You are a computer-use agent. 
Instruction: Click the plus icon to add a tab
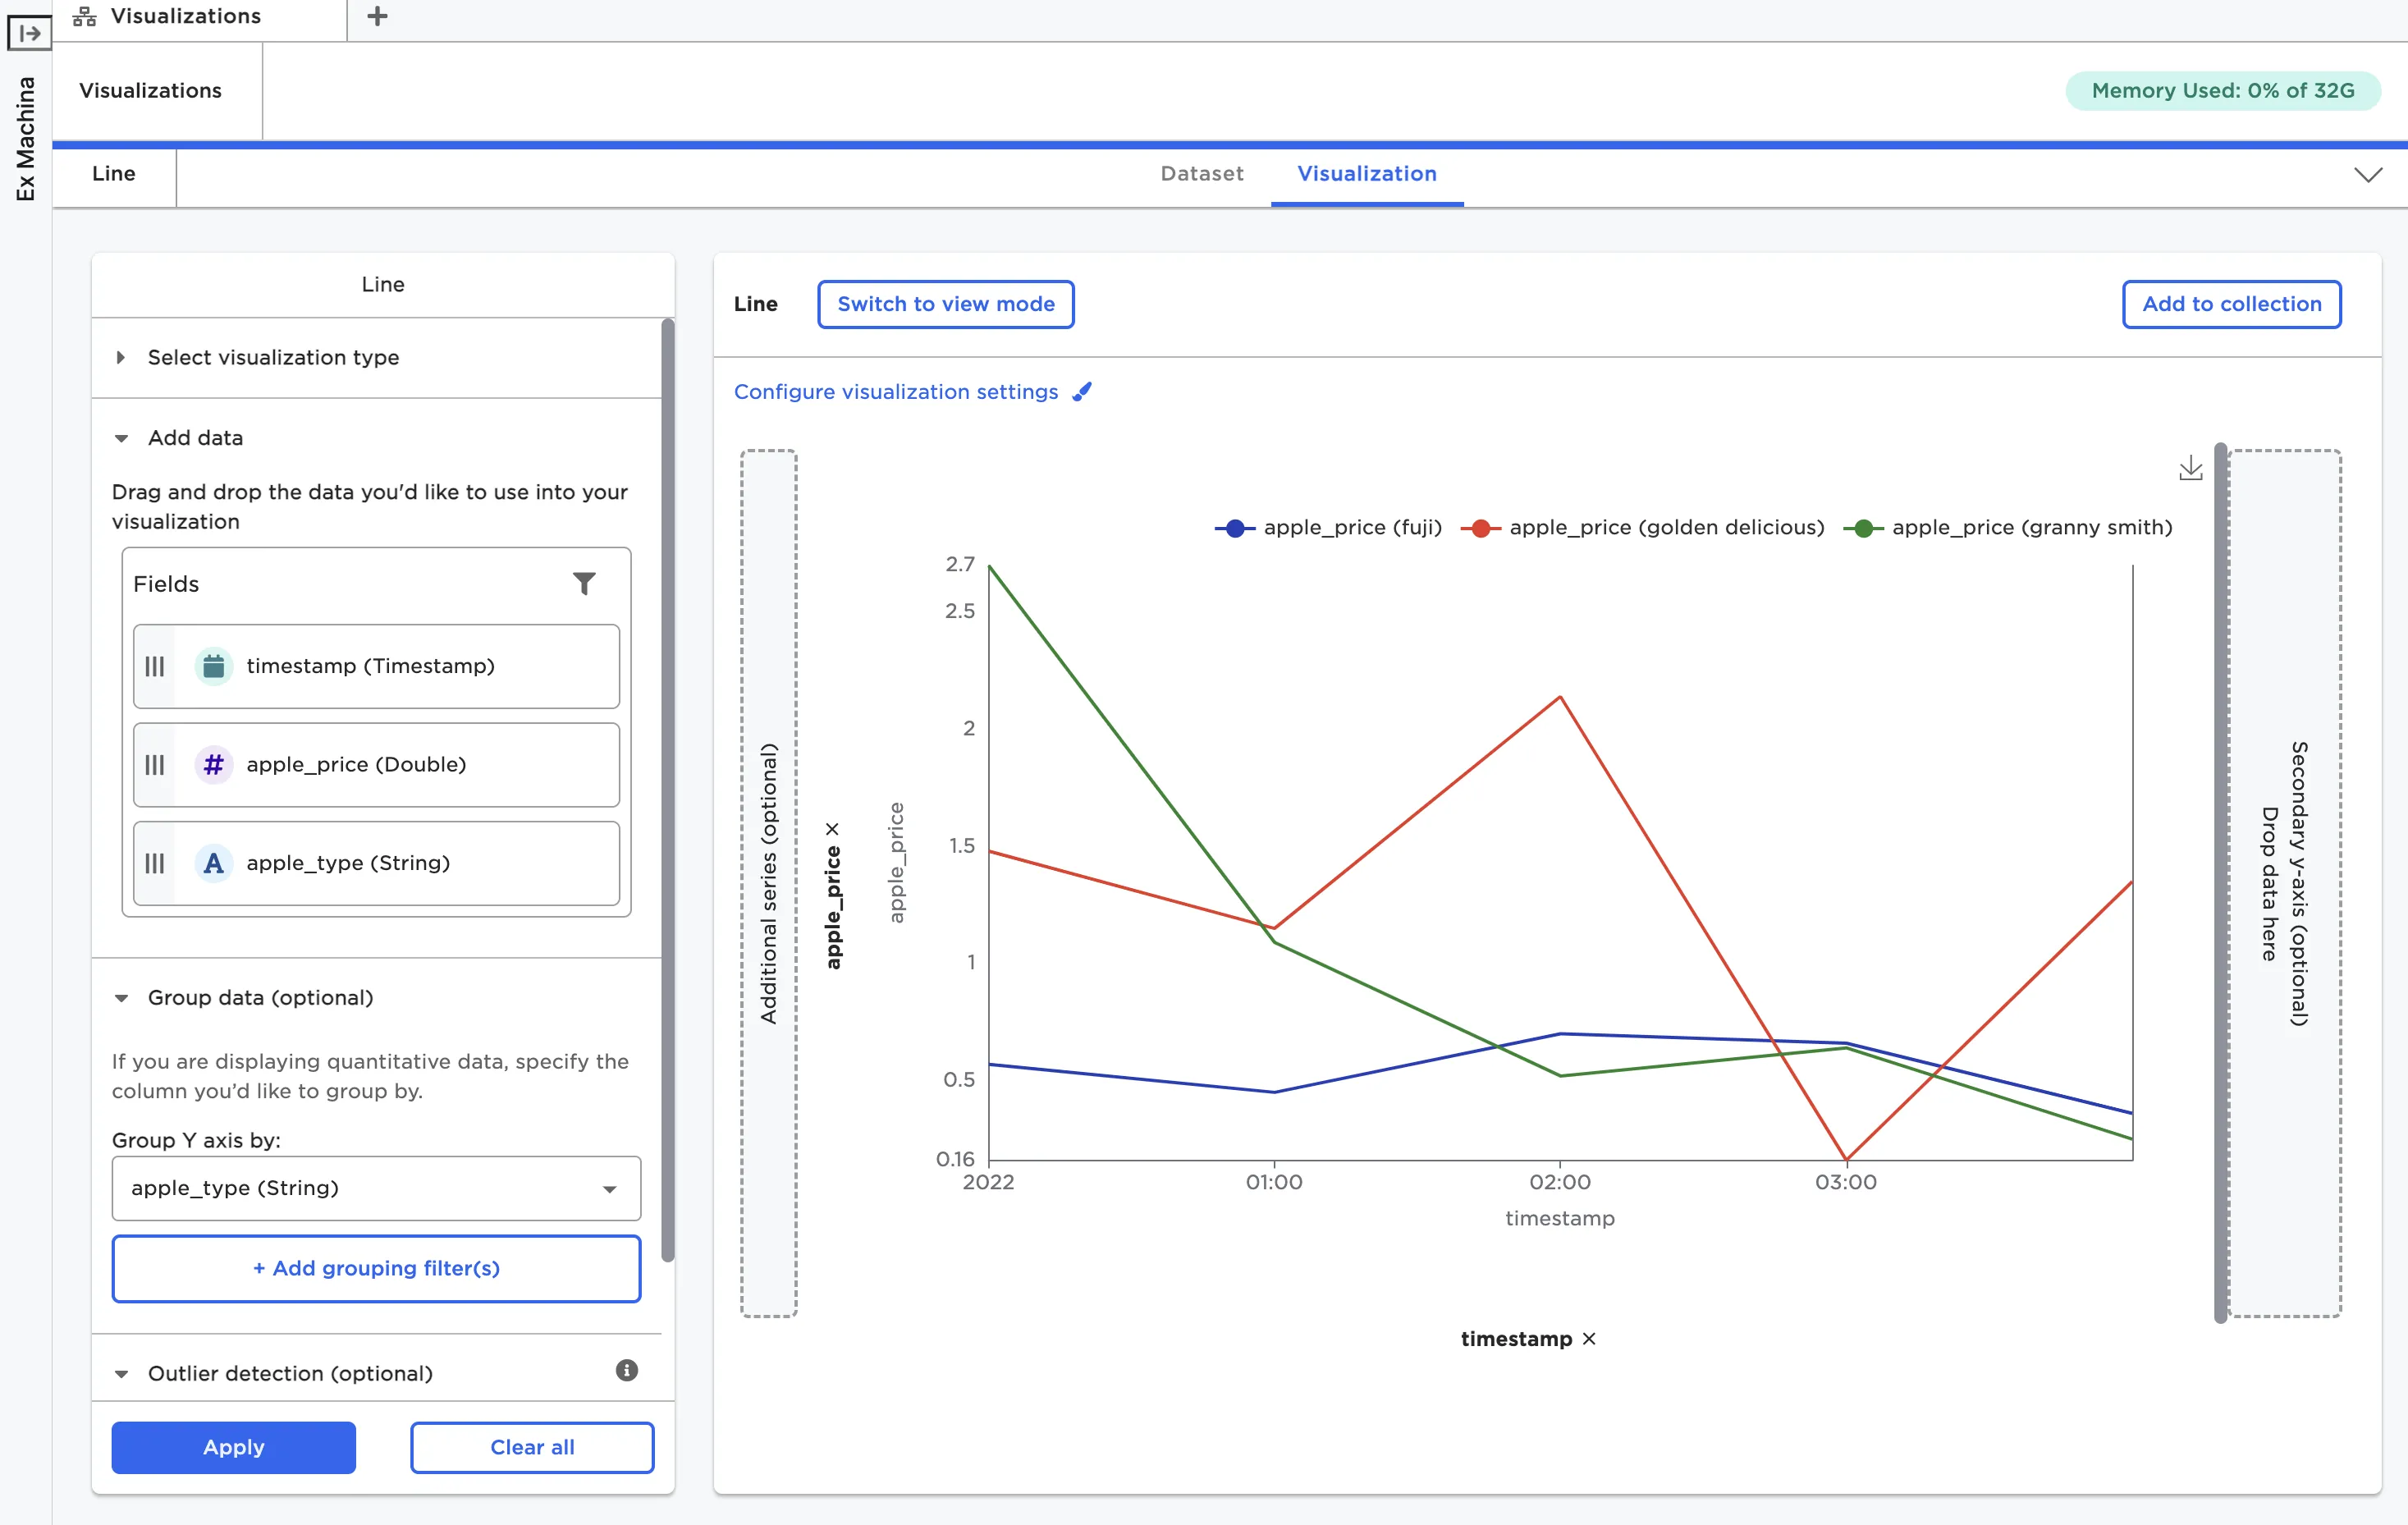coord(377,16)
